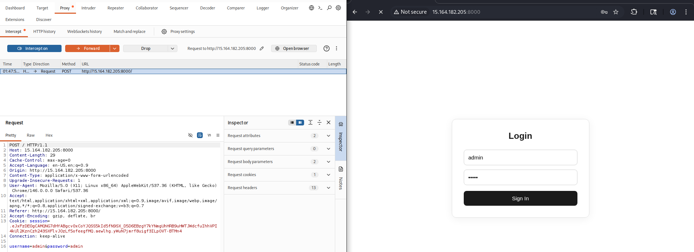Switch Inspector to left docked layout
694x252 pixels.
(292, 123)
